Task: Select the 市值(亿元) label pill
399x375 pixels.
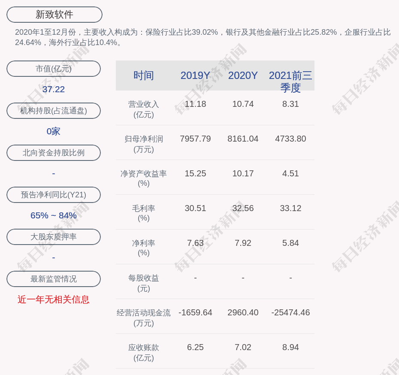Action: 54,69
